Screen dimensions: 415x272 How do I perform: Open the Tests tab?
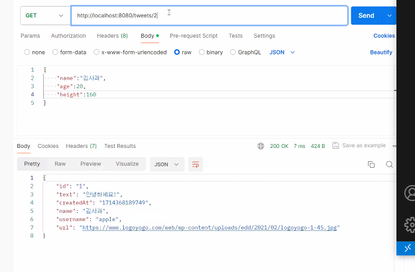pos(235,36)
